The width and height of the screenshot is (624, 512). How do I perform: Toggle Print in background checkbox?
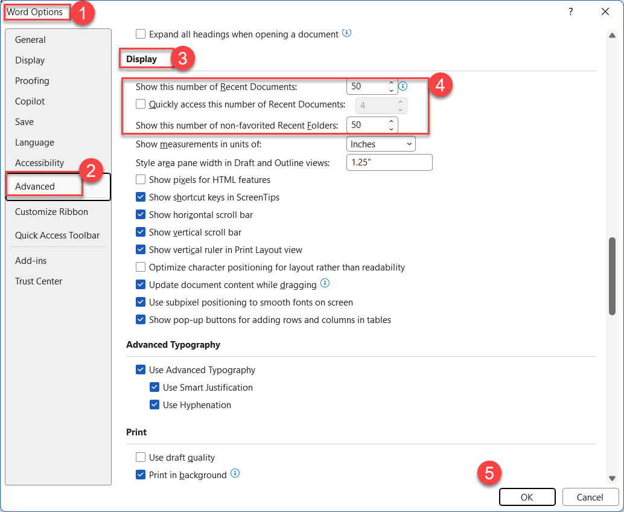141,475
